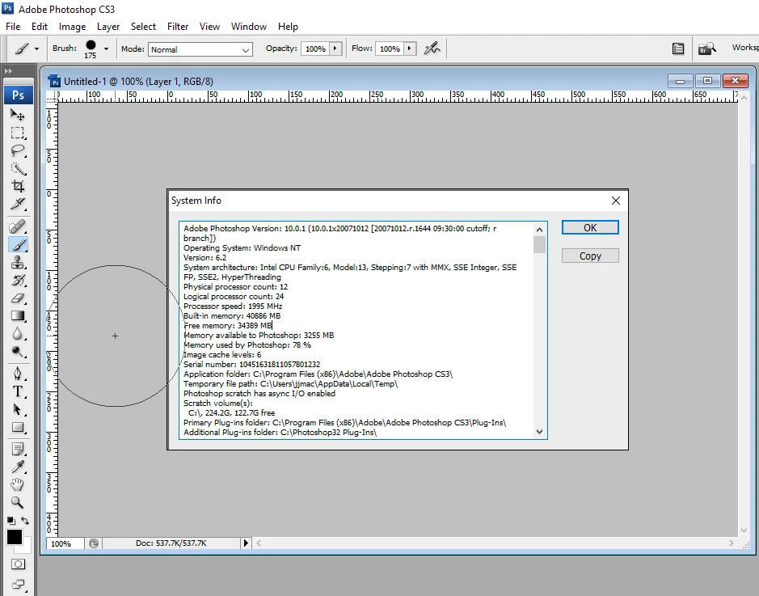Select the Type tool

click(x=18, y=391)
